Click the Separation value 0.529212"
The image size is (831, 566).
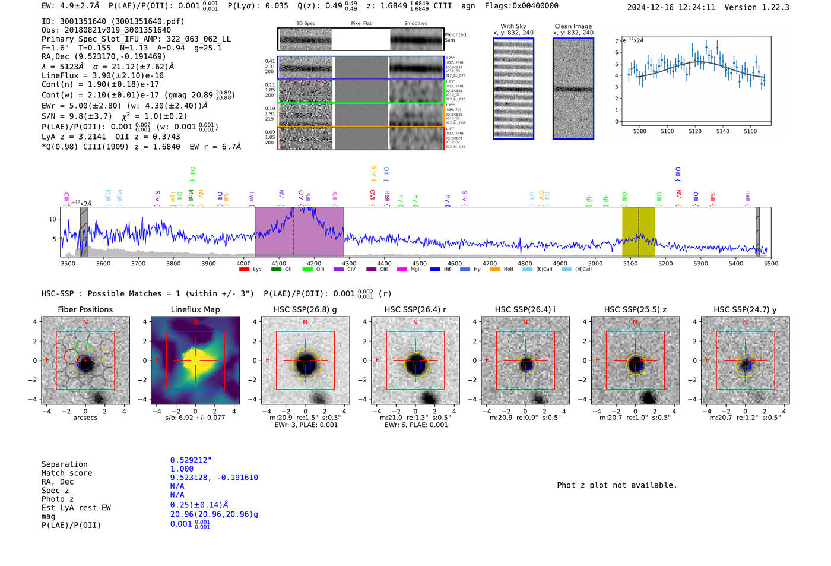(x=191, y=460)
